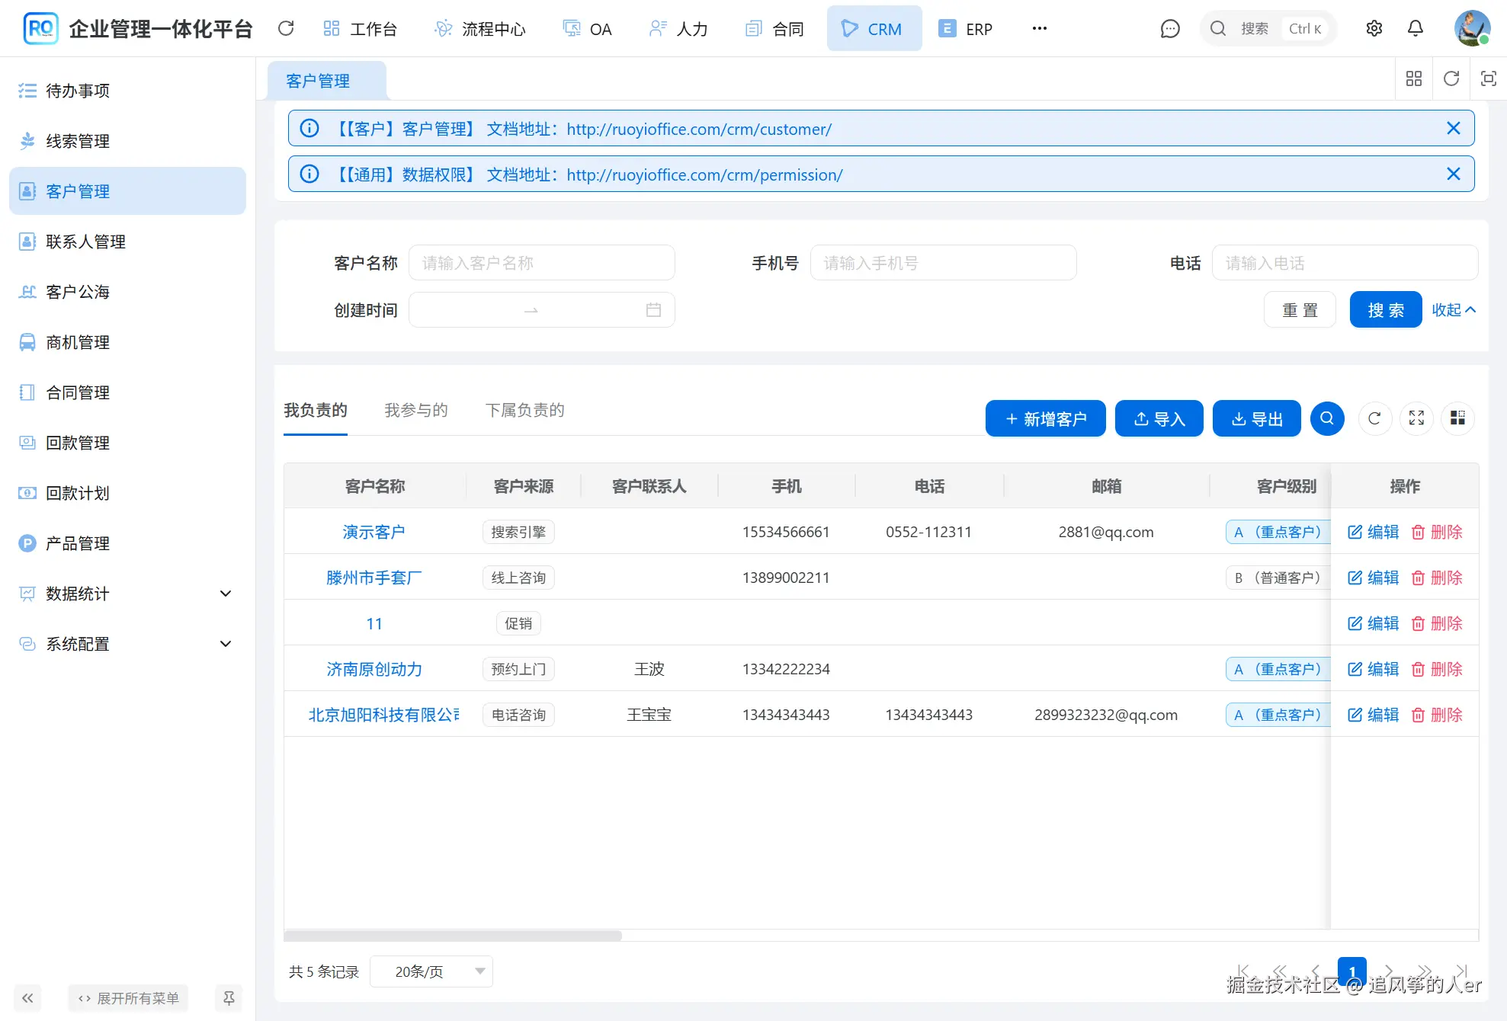Viewport: 1507px width, 1021px height.
Task: Switch to 工作台 in top navigation
Action: click(x=360, y=29)
